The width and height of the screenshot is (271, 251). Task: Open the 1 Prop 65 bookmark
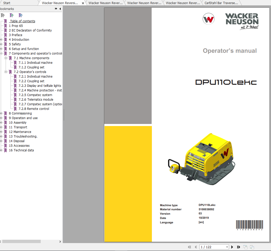pyautogui.click(x=16, y=26)
